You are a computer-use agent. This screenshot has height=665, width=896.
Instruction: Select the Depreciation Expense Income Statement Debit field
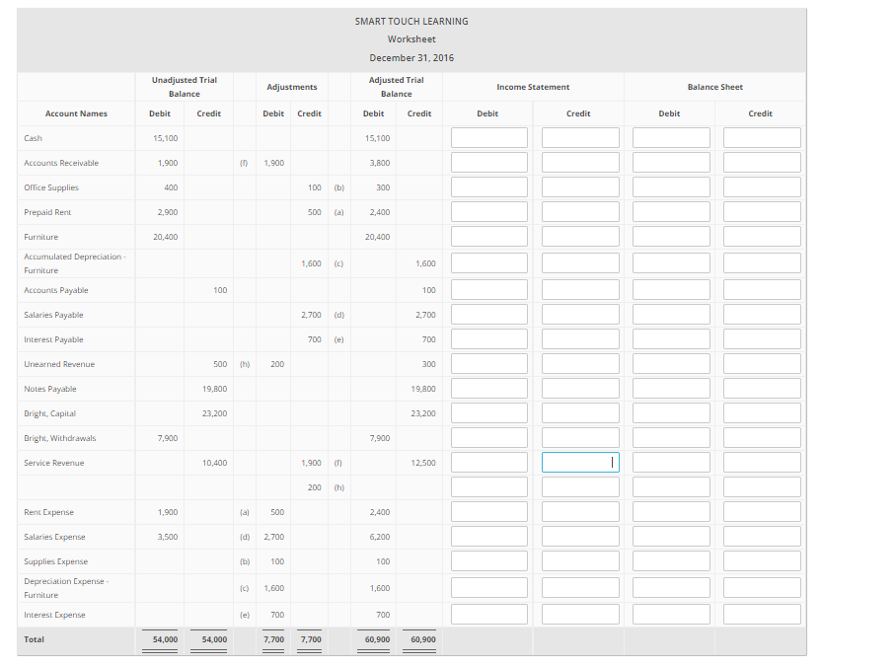click(x=489, y=586)
